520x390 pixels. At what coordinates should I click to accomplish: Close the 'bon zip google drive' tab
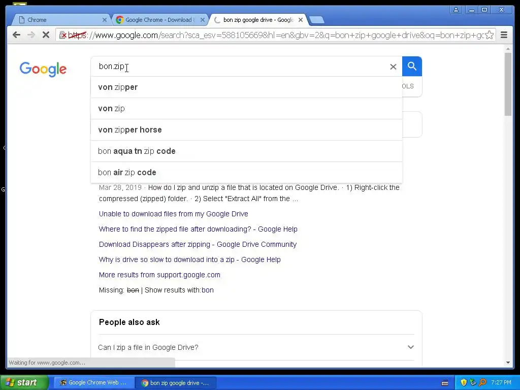[x=301, y=20]
